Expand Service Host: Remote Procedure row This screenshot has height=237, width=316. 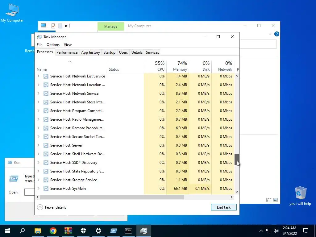tap(38, 128)
